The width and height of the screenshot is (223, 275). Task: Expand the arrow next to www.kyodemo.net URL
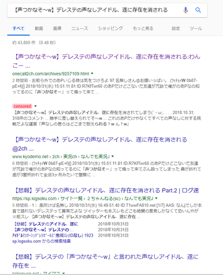113,157
